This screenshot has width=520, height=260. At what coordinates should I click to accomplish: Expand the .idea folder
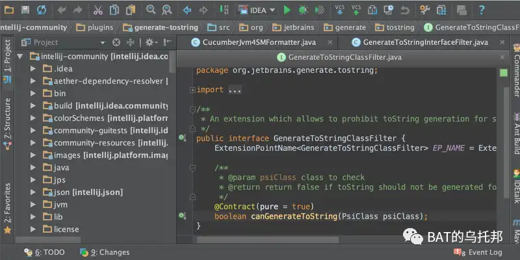(x=33, y=69)
